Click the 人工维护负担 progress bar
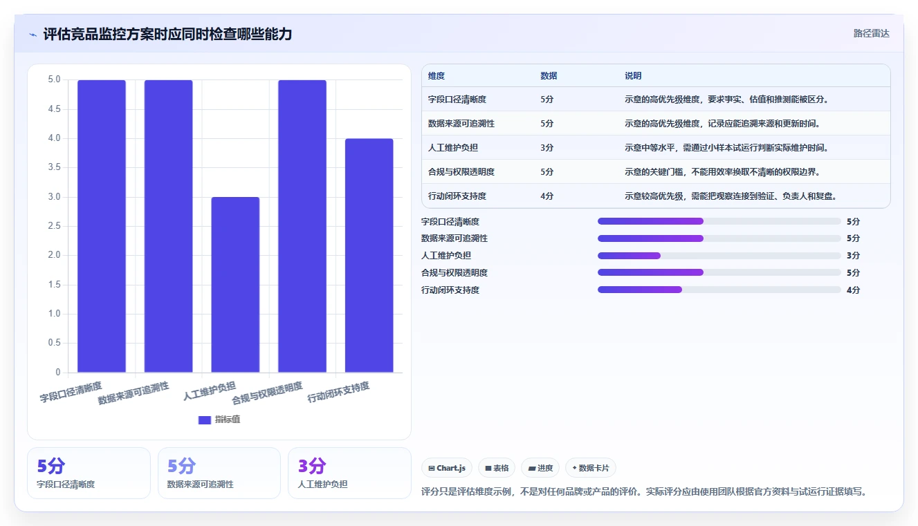The image size is (918, 526). point(719,256)
